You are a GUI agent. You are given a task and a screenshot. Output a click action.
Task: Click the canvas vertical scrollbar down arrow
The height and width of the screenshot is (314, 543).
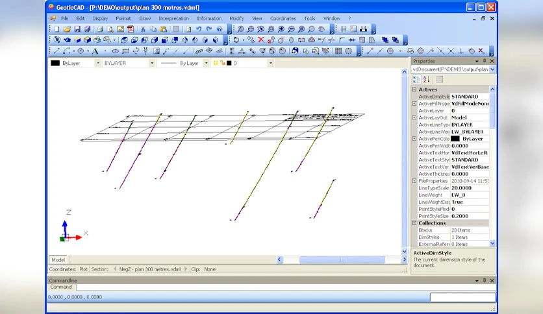click(405, 252)
